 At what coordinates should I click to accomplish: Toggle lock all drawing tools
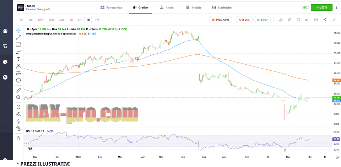18,121
